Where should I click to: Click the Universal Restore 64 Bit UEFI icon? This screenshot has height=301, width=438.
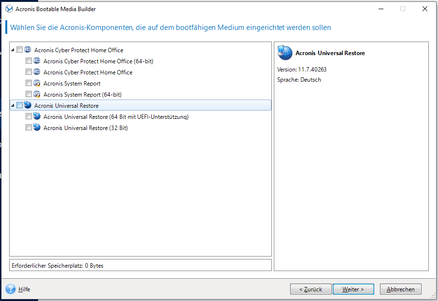tap(37, 117)
